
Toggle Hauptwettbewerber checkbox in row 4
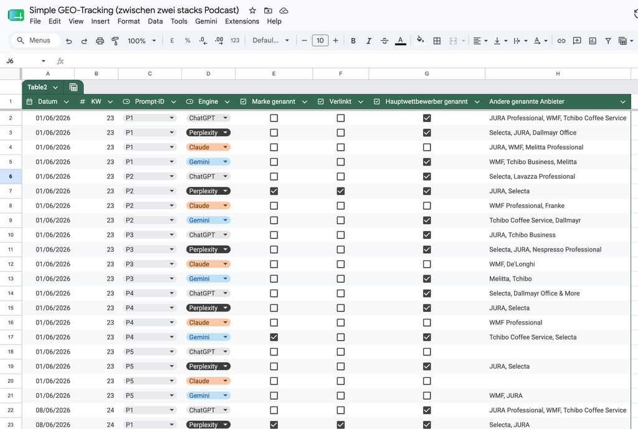pos(427,147)
